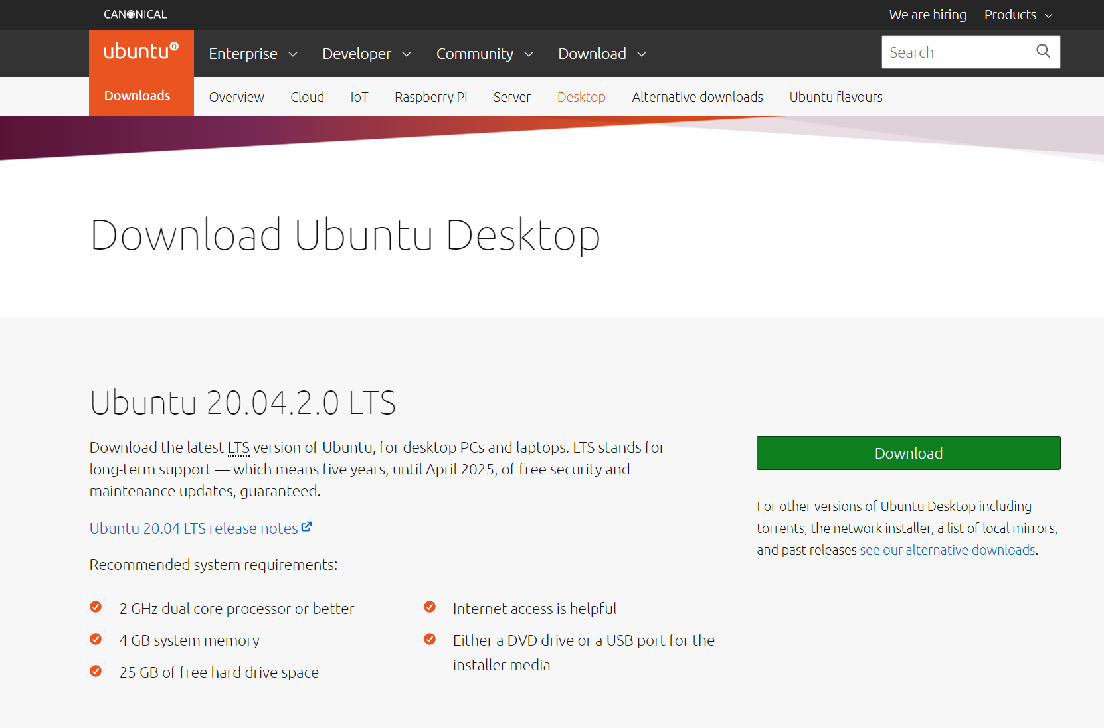This screenshot has width=1104, height=728.
Task: Go to the Overview tab
Action: pyautogui.click(x=236, y=97)
